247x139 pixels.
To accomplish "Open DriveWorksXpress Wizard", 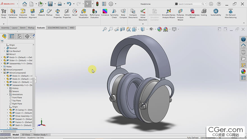I will (192, 13).
